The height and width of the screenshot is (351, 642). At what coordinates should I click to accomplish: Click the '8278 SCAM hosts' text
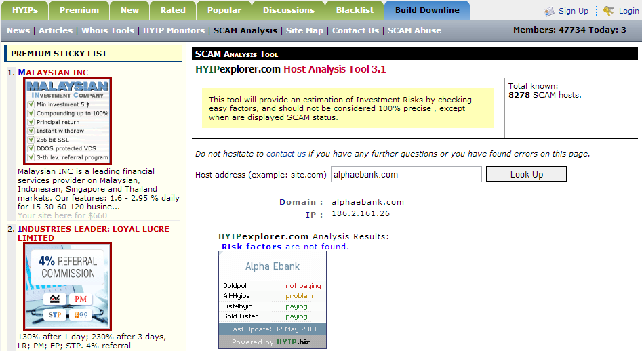544,95
